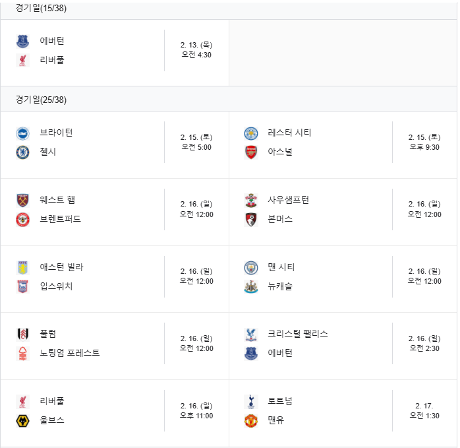Click the Wolves club logo
This screenshot has width=460, height=448.
click(22, 421)
